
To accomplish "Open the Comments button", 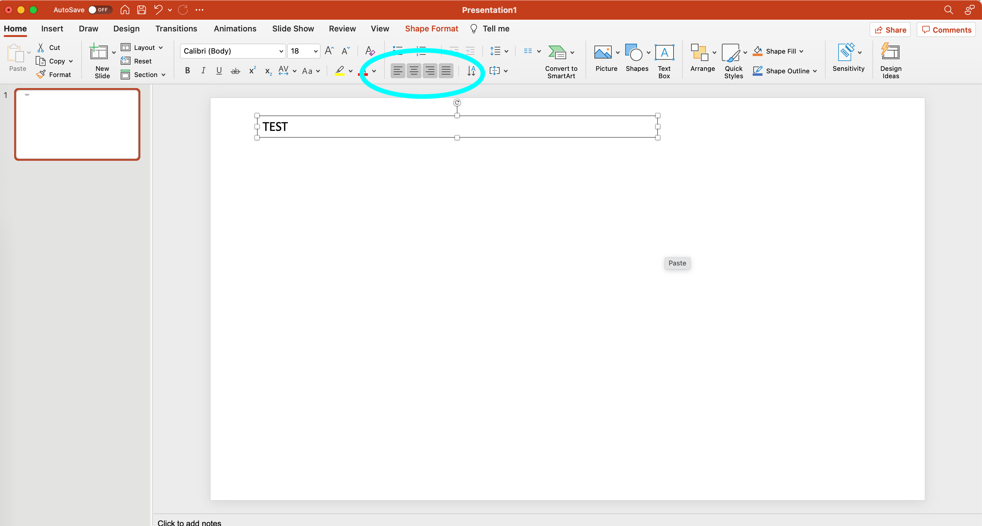I will [x=946, y=30].
